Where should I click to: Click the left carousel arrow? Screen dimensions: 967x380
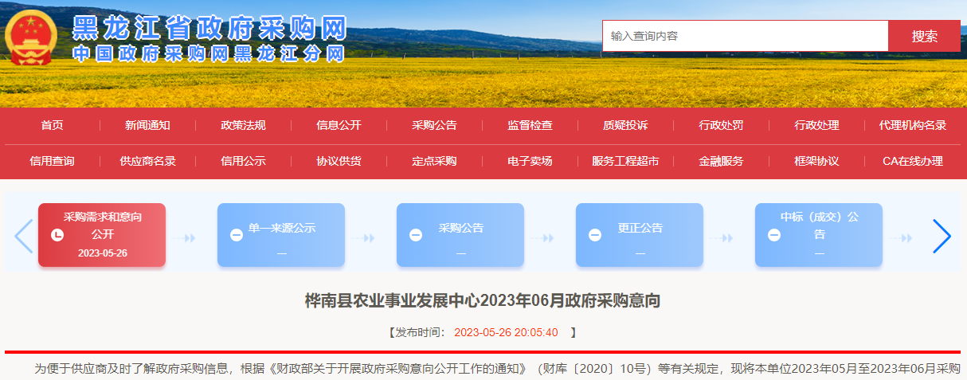click(23, 236)
